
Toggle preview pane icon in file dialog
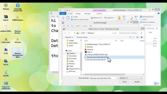tap(137, 37)
